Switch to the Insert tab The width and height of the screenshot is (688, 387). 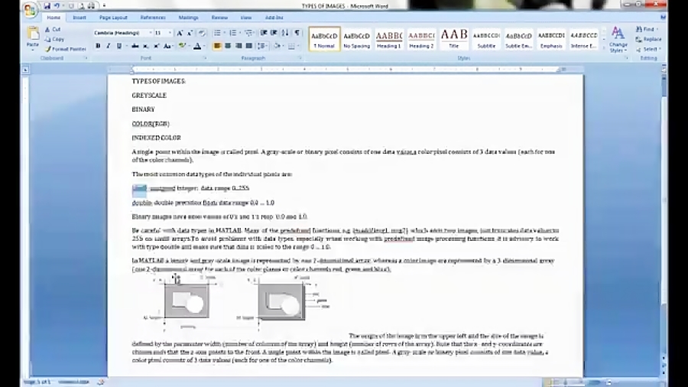pyautogui.click(x=79, y=17)
